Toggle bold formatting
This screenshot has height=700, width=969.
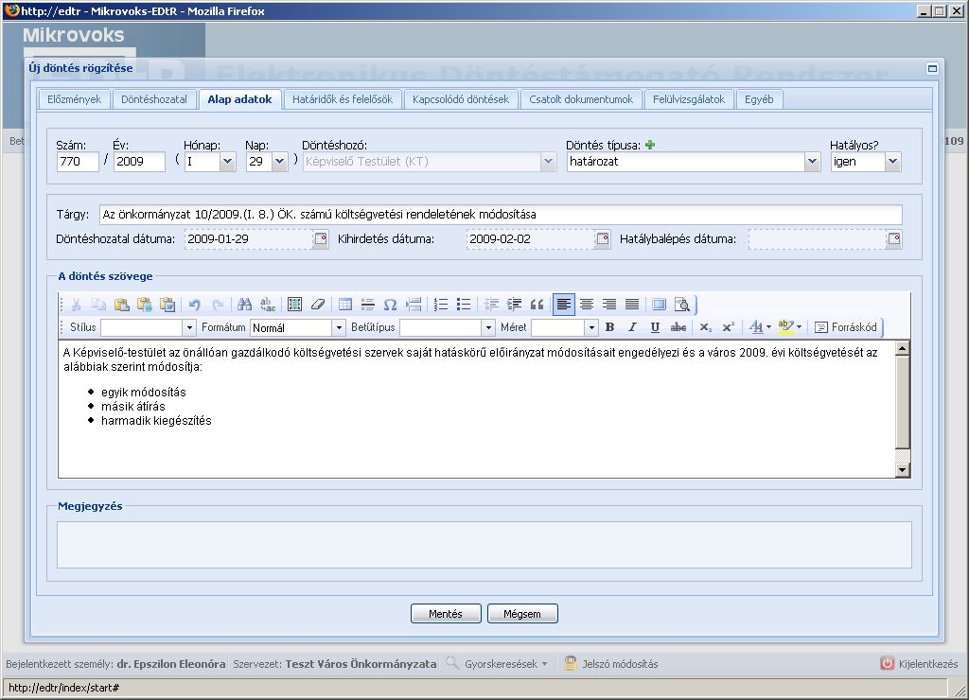(x=610, y=327)
